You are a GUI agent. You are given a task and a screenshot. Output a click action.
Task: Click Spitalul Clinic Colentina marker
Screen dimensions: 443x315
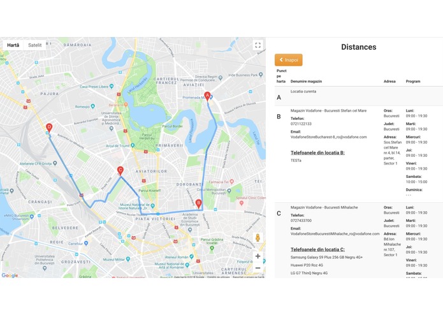click(x=242, y=203)
